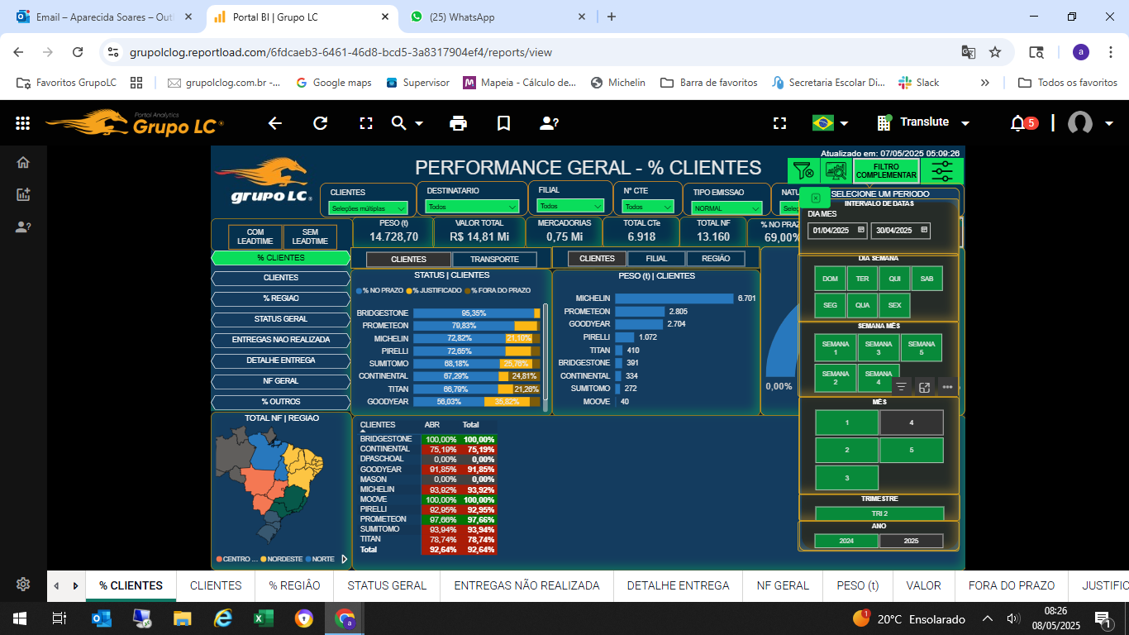The height and width of the screenshot is (635, 1129).
Task: Click the REGIÃO button above the peso chart
Action: point(716,258)
